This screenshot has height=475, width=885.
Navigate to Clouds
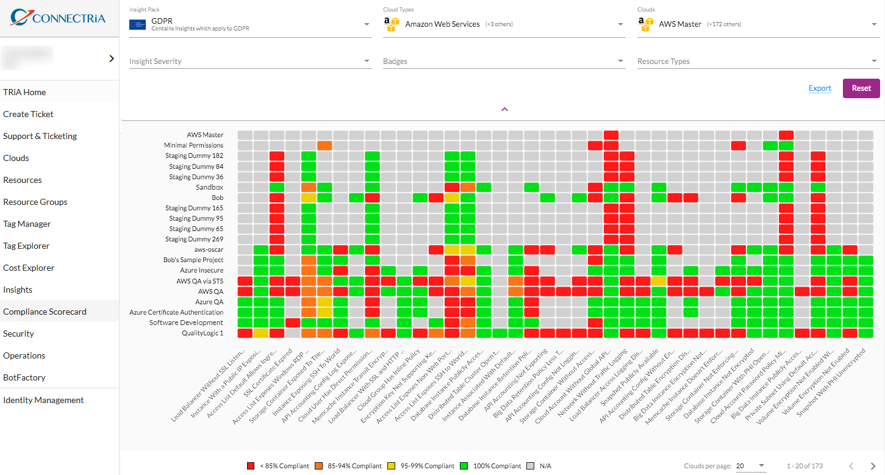click(x=60, y=158)
